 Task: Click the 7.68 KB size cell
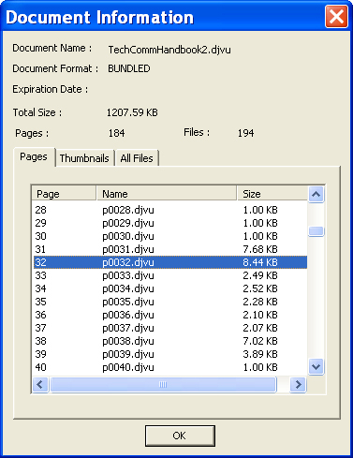tap(260, 249)
